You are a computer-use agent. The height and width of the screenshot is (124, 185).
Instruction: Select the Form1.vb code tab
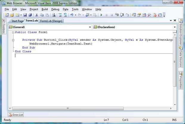coord(32,21)
